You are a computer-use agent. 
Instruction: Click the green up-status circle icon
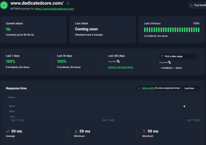[x=4, y=5]
